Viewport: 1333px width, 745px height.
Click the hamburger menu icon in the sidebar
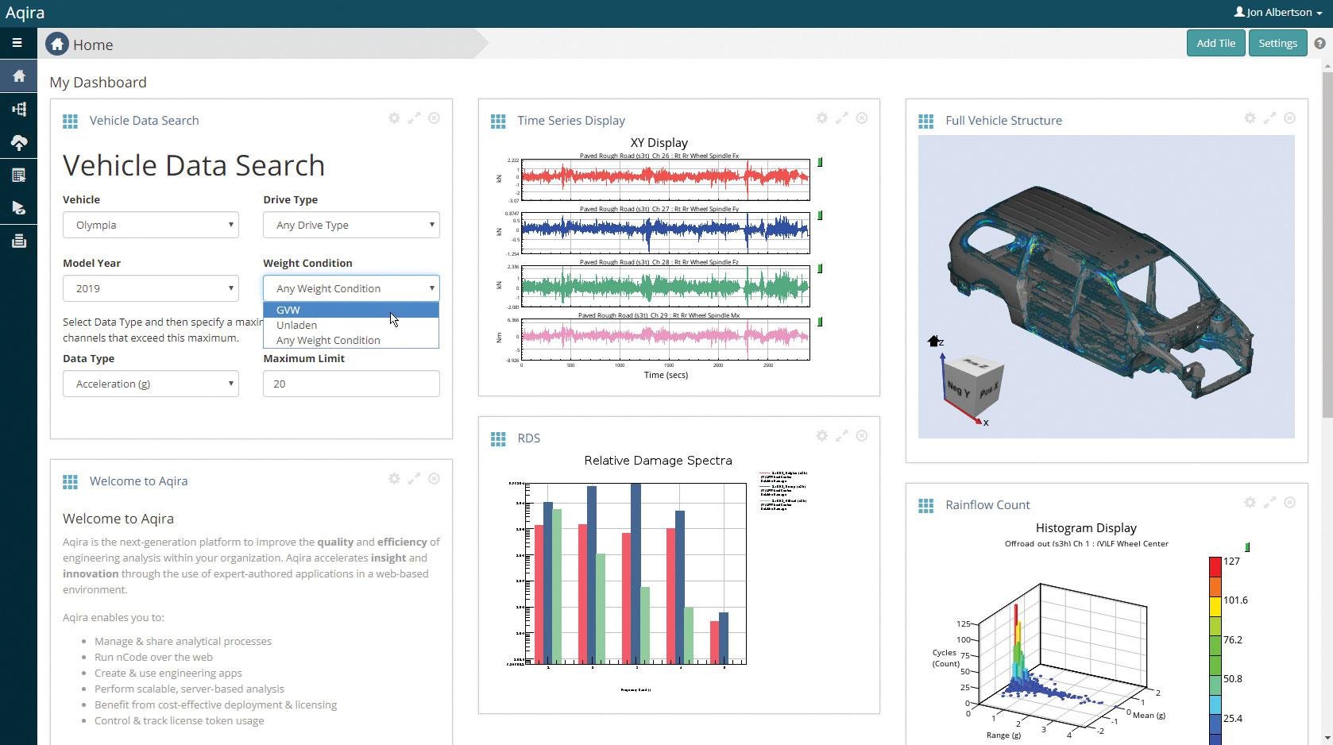point(17,43)
